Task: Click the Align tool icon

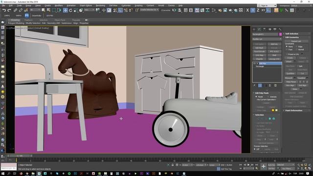Action: [x=179, y=10]
